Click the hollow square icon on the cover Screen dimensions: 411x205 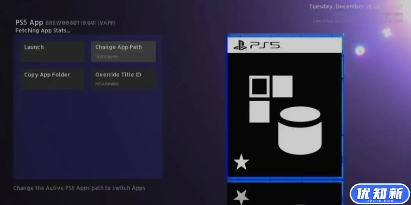click(259, 87)
